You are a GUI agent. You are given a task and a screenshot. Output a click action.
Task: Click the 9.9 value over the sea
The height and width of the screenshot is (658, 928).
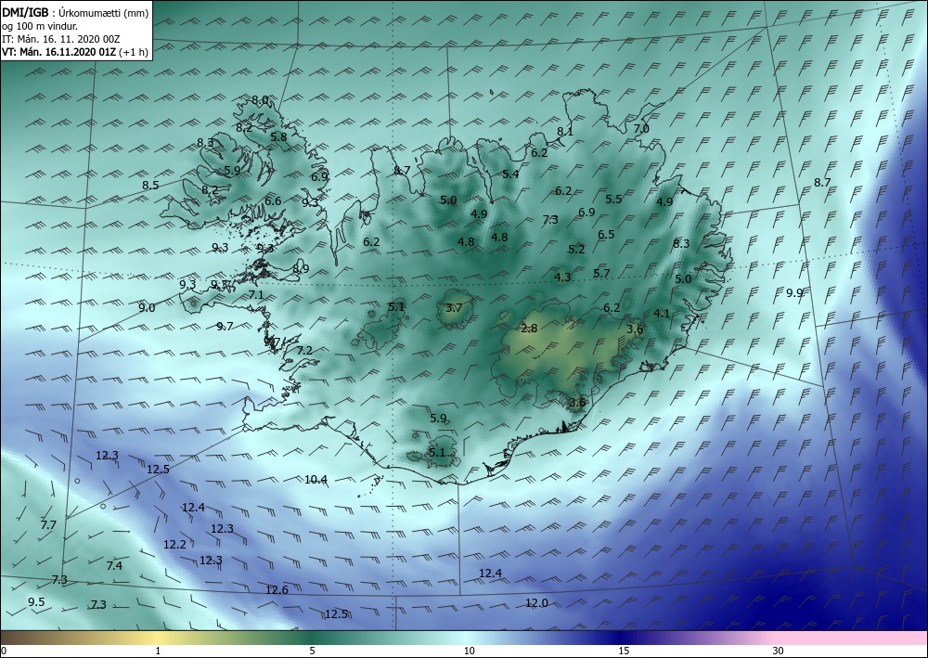click(794, 292)
